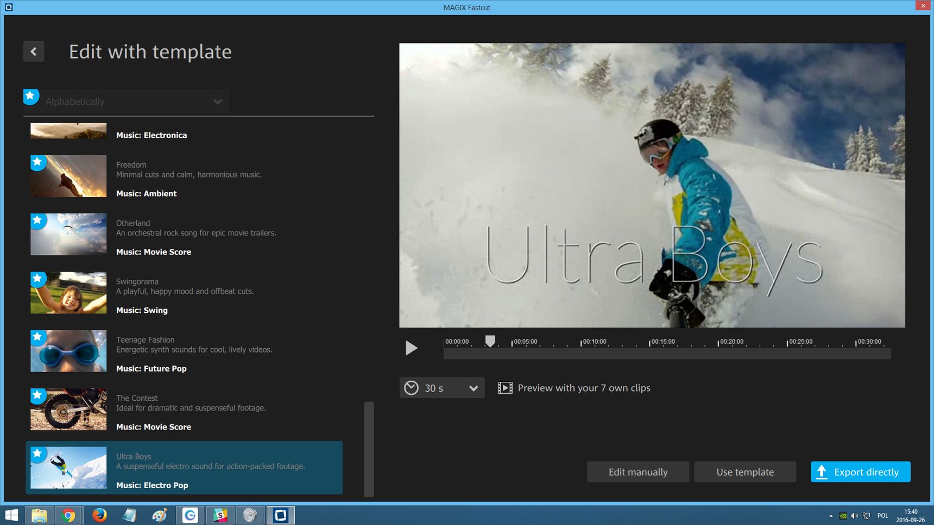Viewport: 934px width, 525px height.
Task: Launch Chrome from the taskbar
Action: [68, 515]
